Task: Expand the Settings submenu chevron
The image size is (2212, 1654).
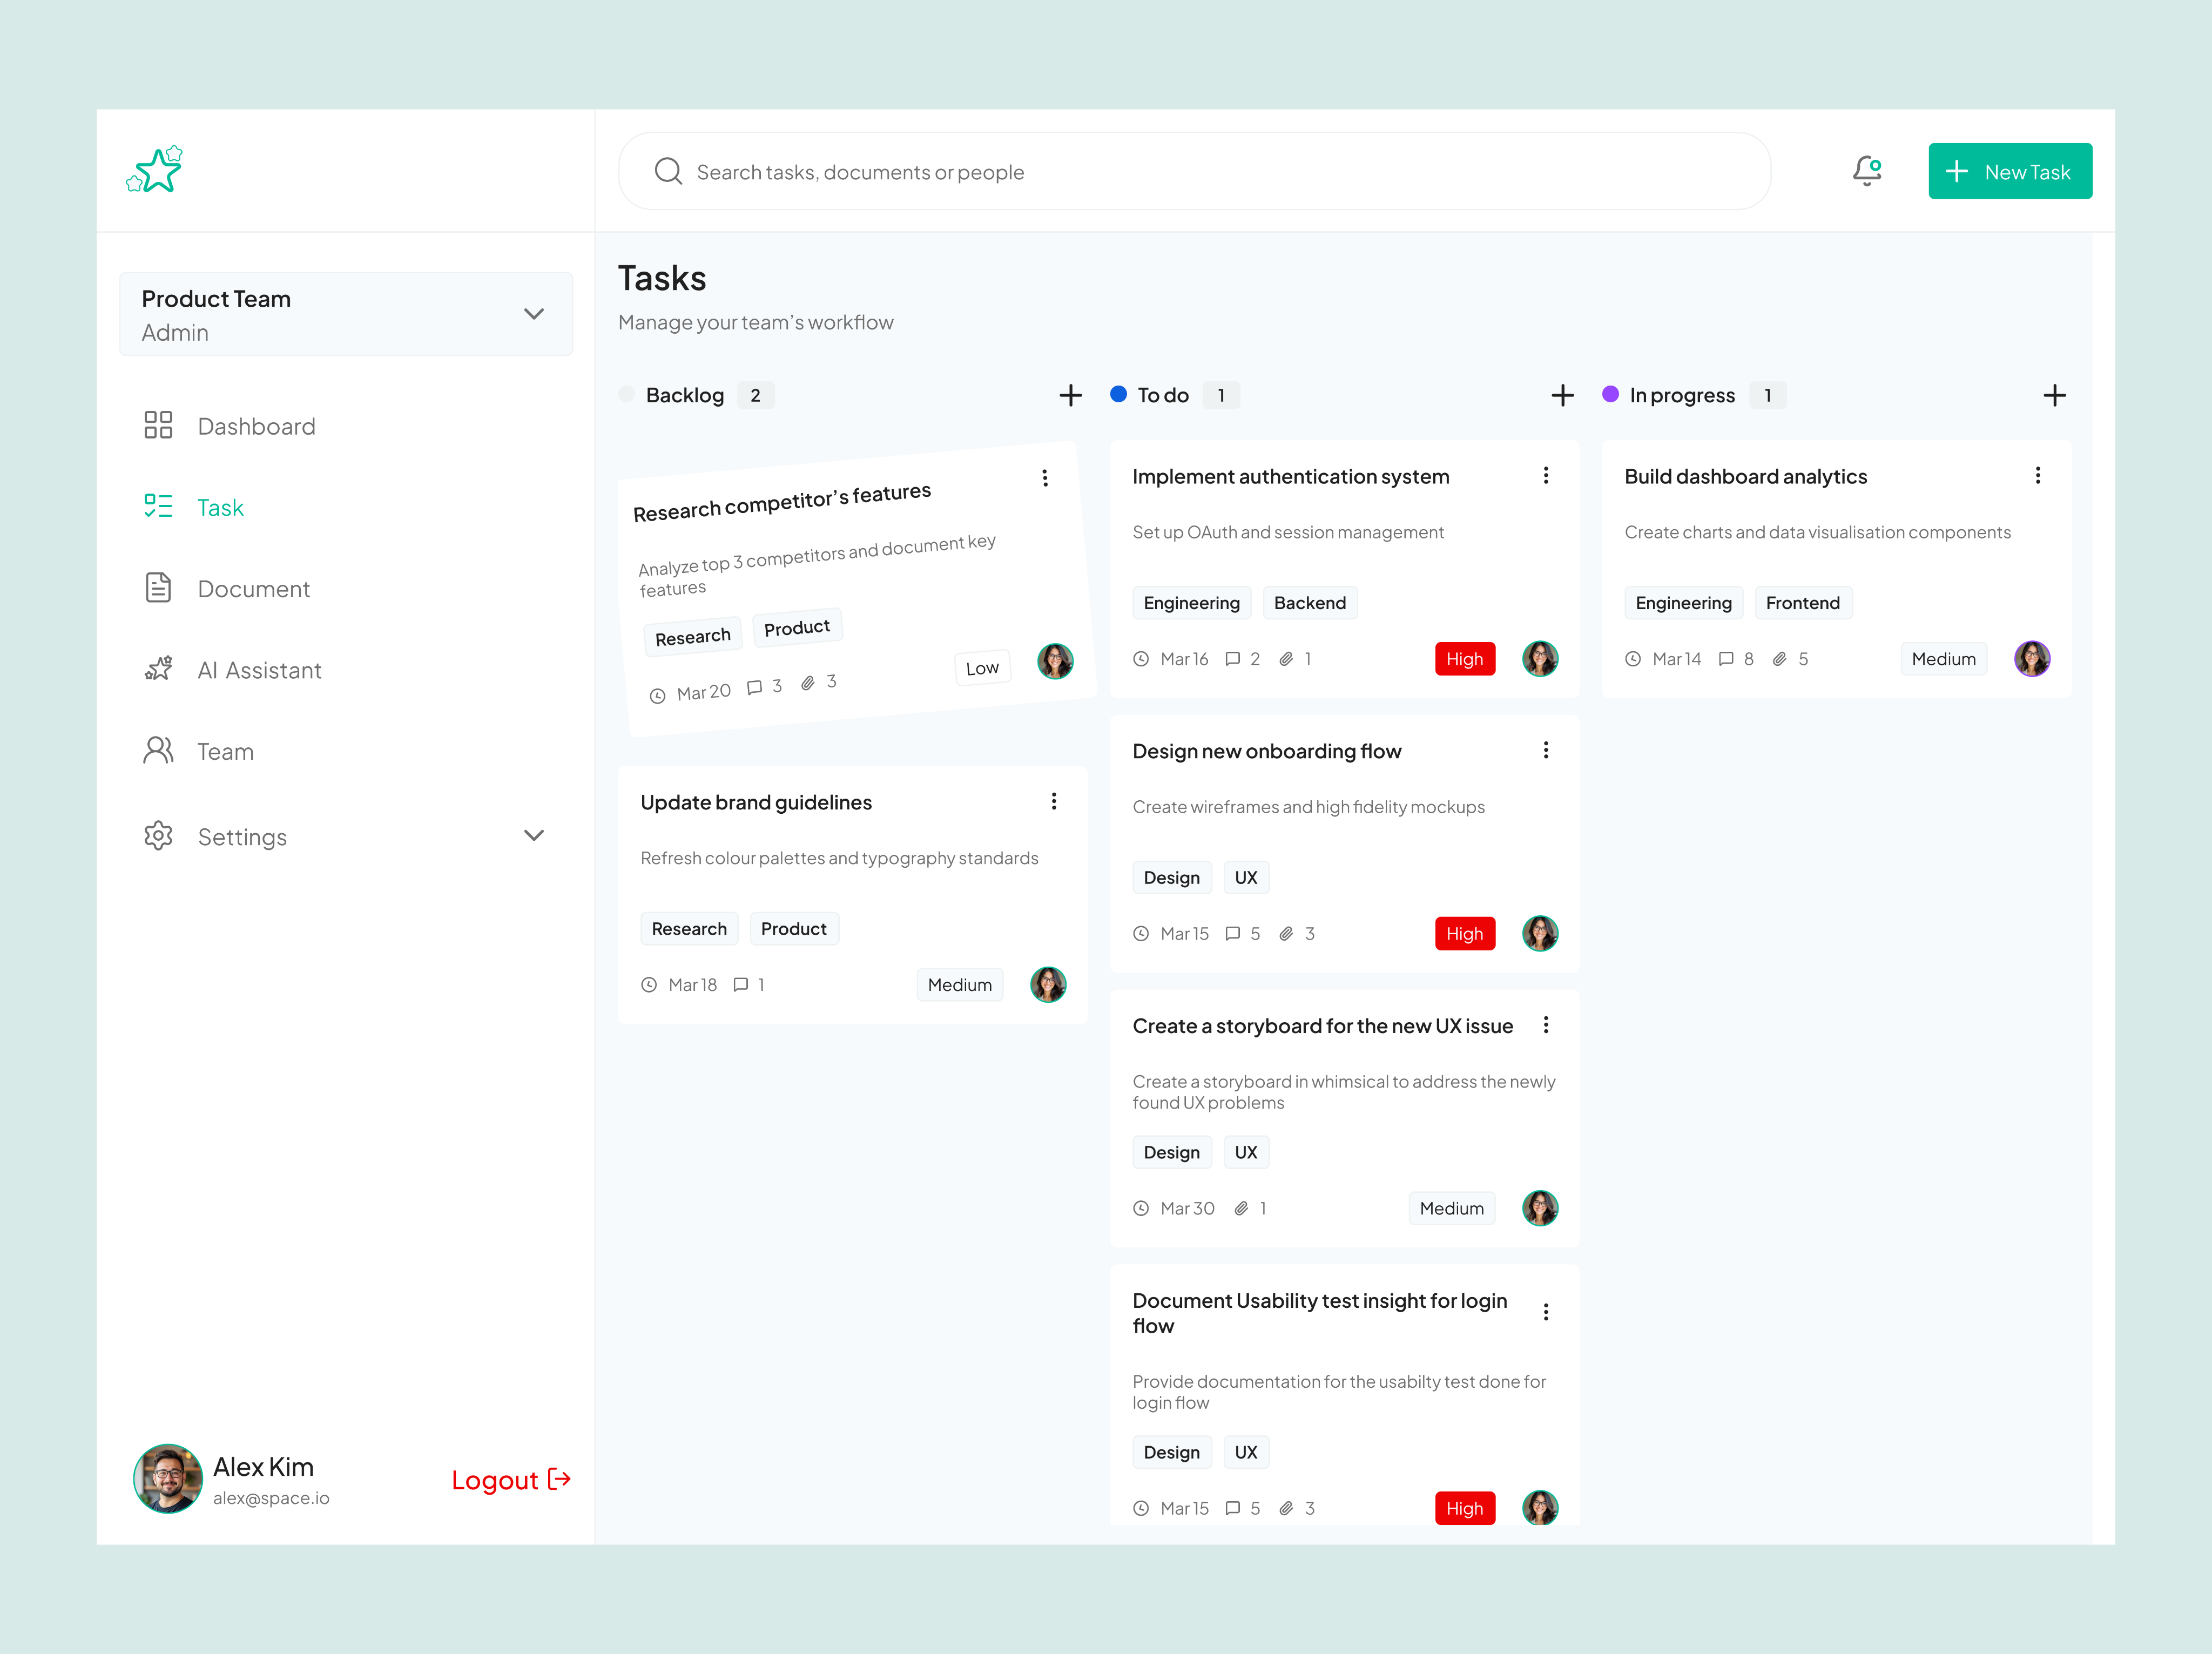Action: (x=534, y=836)
